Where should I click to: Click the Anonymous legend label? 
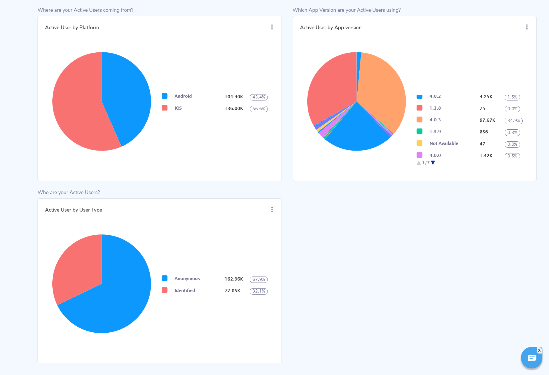187,278
